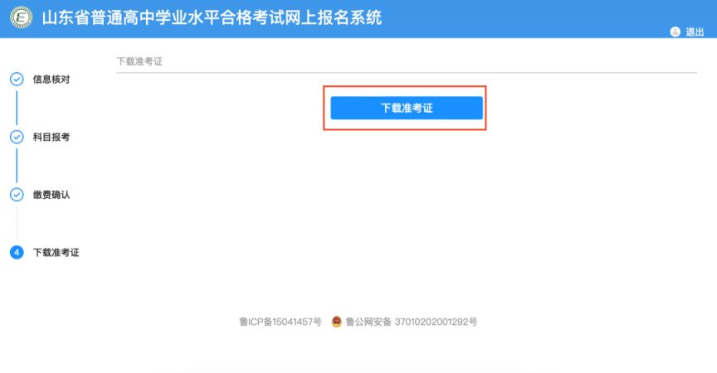
Task: Click the blue 下载准考证 download button
Action: (407, 108)
